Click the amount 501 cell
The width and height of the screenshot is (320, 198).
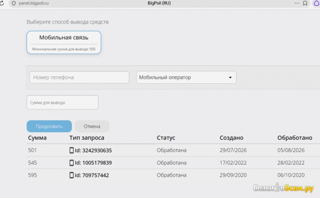(x=32, y=150)
